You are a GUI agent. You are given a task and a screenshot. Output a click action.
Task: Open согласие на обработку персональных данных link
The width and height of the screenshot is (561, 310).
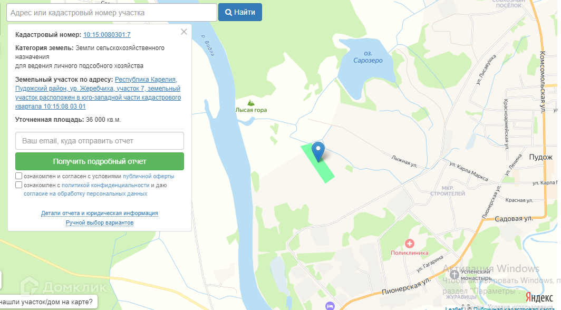(85, 194)
